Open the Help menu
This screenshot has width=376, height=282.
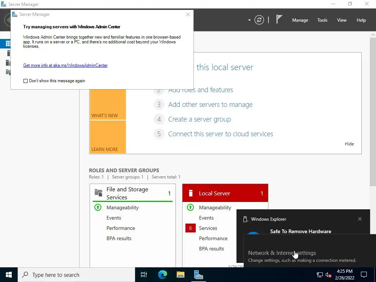pyautogui.click(x=361, y=20)
